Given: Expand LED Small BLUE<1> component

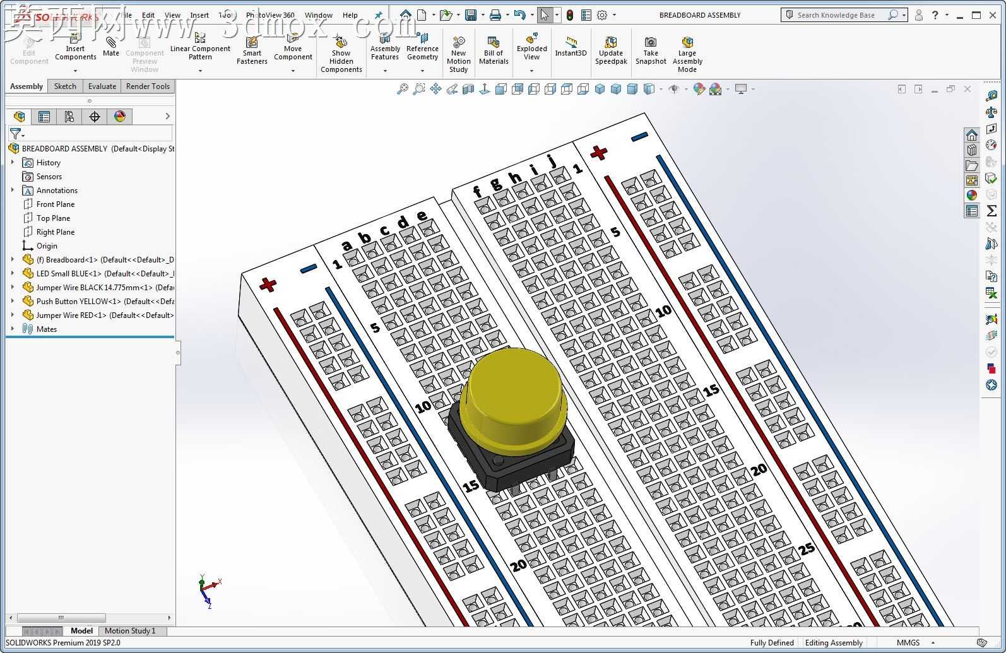Looking at the screenshot, I should (x=13, y=274).
